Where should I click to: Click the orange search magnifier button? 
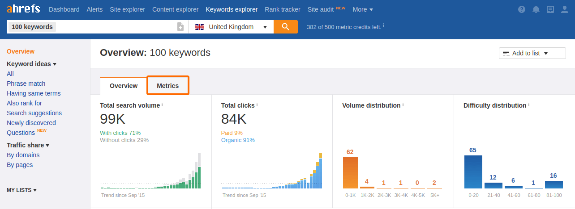click(x=286, y=27)
